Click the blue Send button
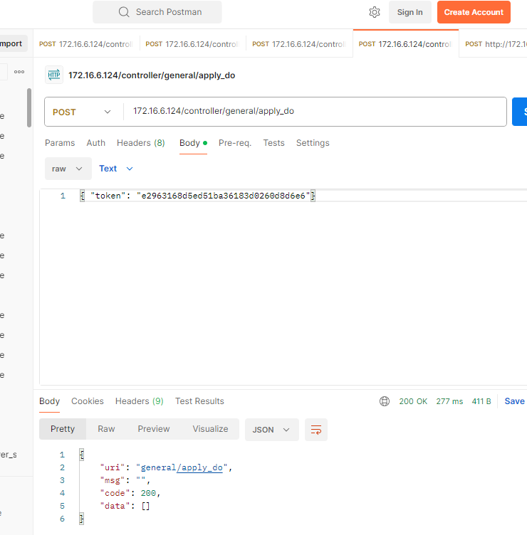The width and height of the screenshot is (527, 535). pos(519,112)
